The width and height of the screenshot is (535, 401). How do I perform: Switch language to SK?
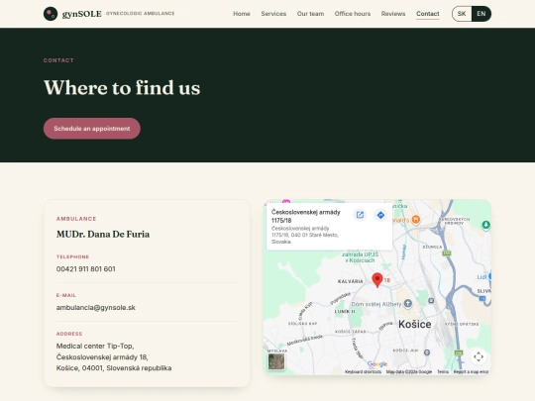pyautogui.click(x=462, y=14)
